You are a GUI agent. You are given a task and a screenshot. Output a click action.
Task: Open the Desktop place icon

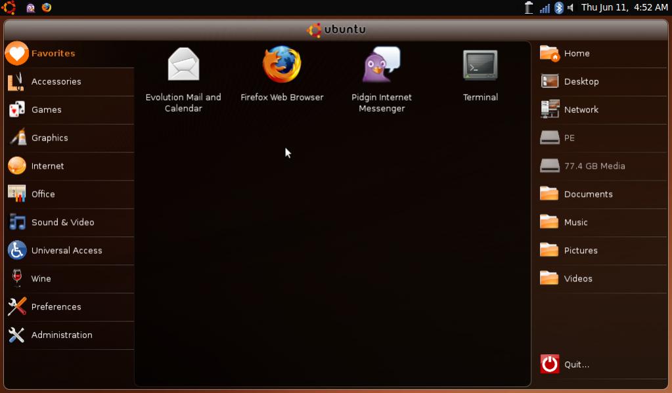pyautogui.click(x=549, y=81)
